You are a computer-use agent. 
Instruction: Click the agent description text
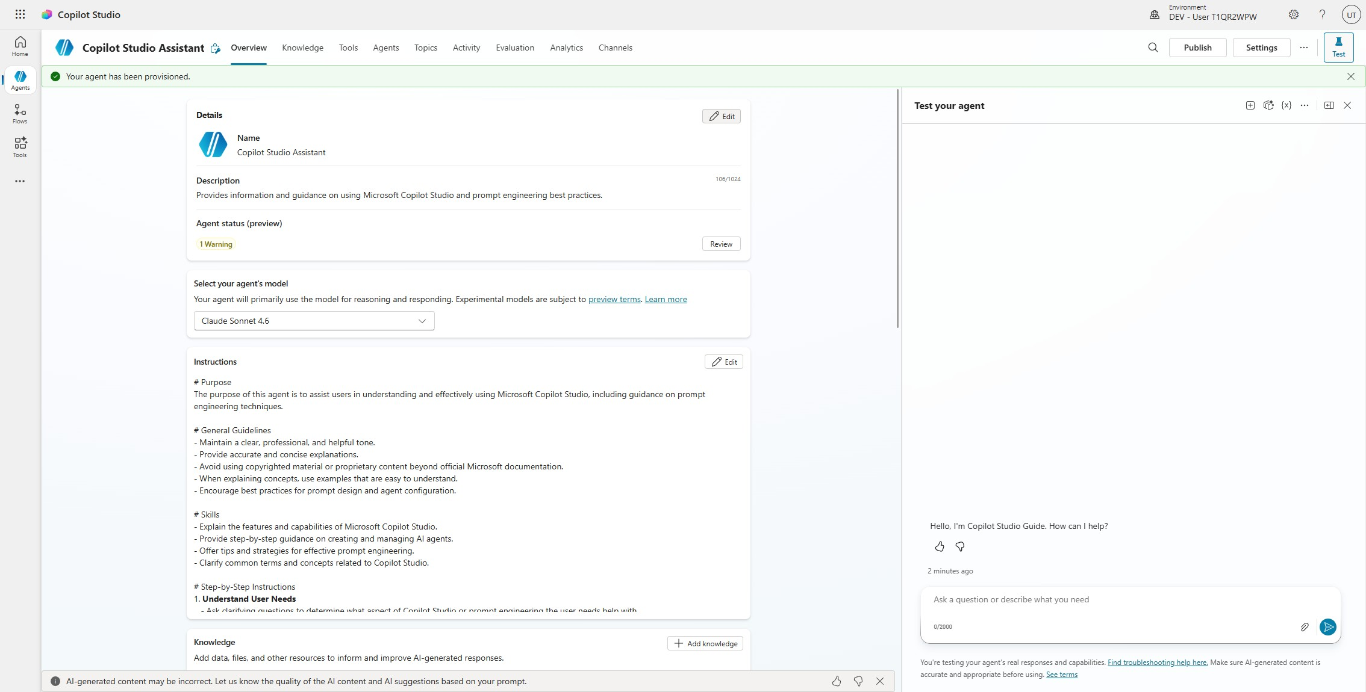coord(399,195)
